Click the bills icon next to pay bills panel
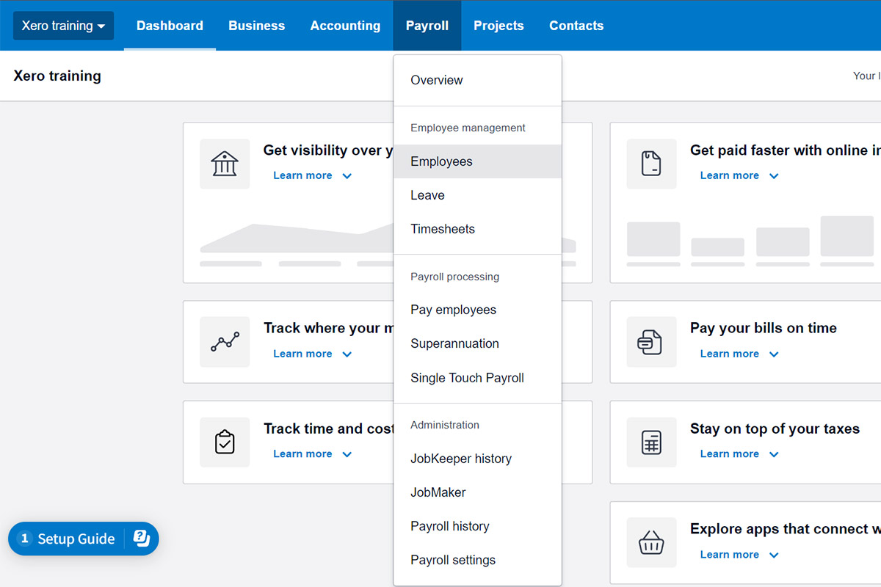 pos(651,342)
